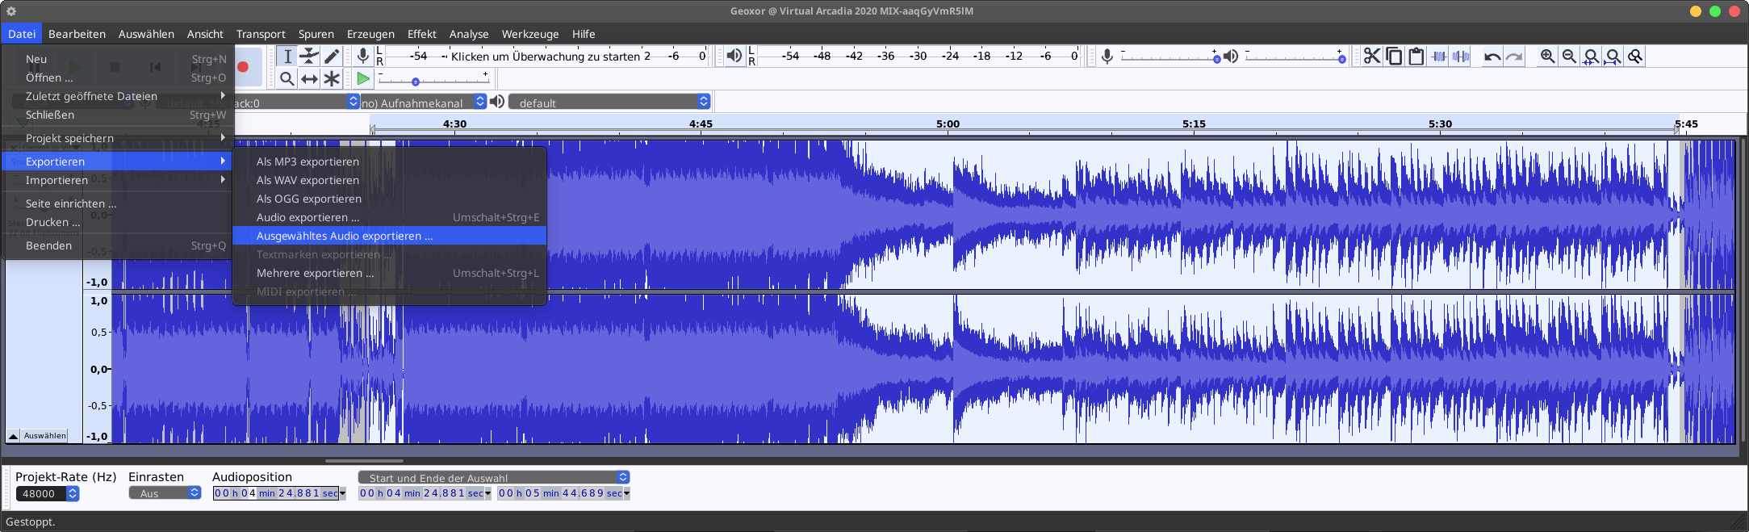Open the Analyse menu

pos(469,34)
